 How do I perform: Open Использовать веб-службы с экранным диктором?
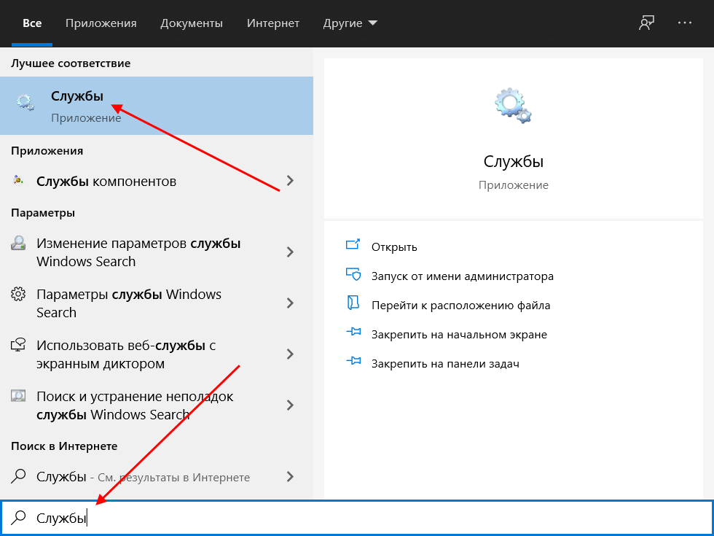(157, 354)
